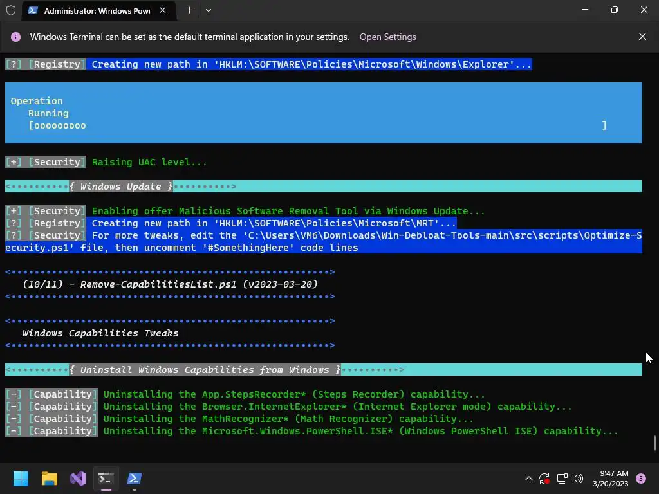The image size is (659, 494).
Task: Close the Administrator PowerShell tab
Action: pyautogui.click(x=163, y=10)
